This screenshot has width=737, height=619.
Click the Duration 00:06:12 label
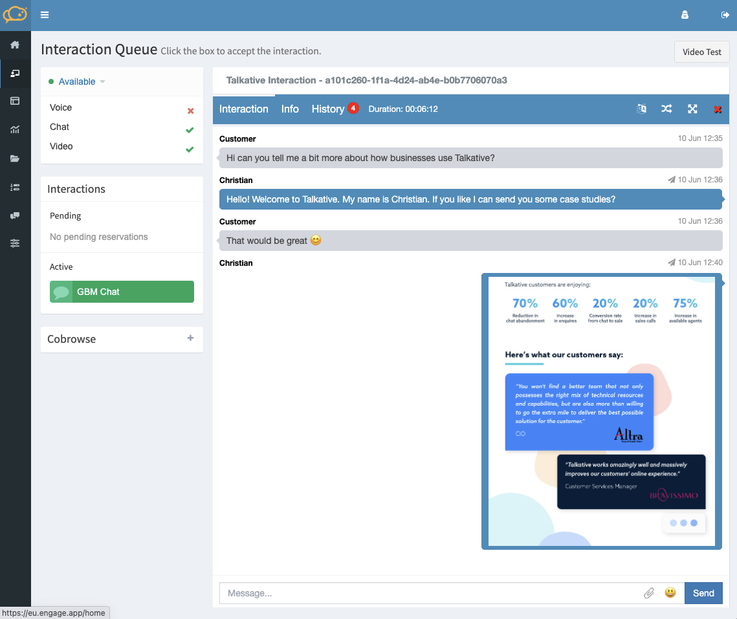(403, 109)
